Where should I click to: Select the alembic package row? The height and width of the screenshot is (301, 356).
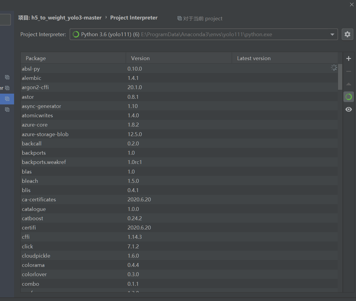click(179, 78)
